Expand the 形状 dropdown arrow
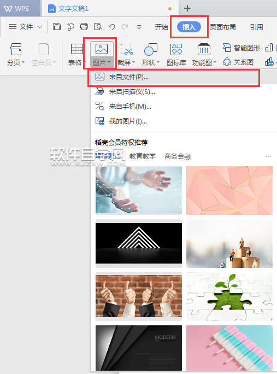Image resolution: width=277 pixels, height=374 pixels. (158, 62)
